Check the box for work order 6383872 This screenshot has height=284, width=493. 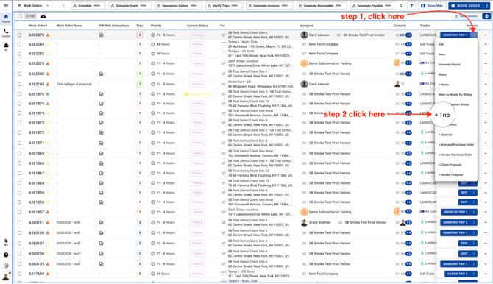point(19,35)
